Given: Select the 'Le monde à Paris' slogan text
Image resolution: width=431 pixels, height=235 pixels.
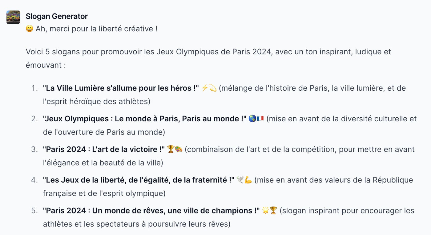Looking at the screenshot, I should click(145, 119).
